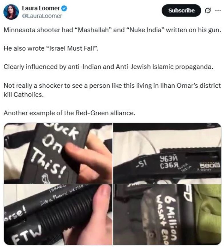
Task: Click the 'Red-Green alliance' sentence
Action: click(69, 113)
